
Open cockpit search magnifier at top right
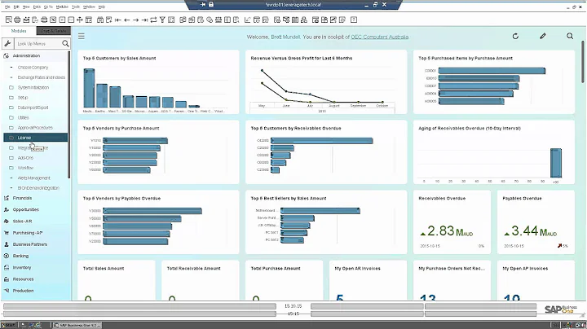570,37
